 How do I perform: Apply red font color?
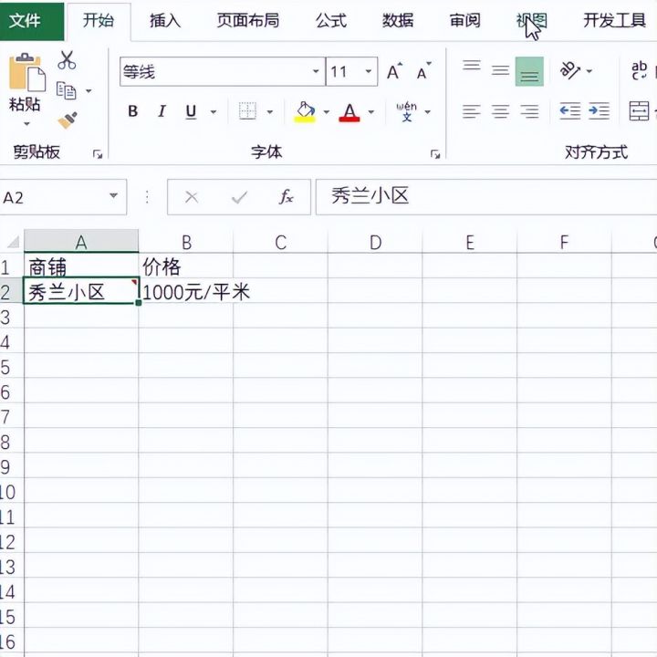pos(349,112)
